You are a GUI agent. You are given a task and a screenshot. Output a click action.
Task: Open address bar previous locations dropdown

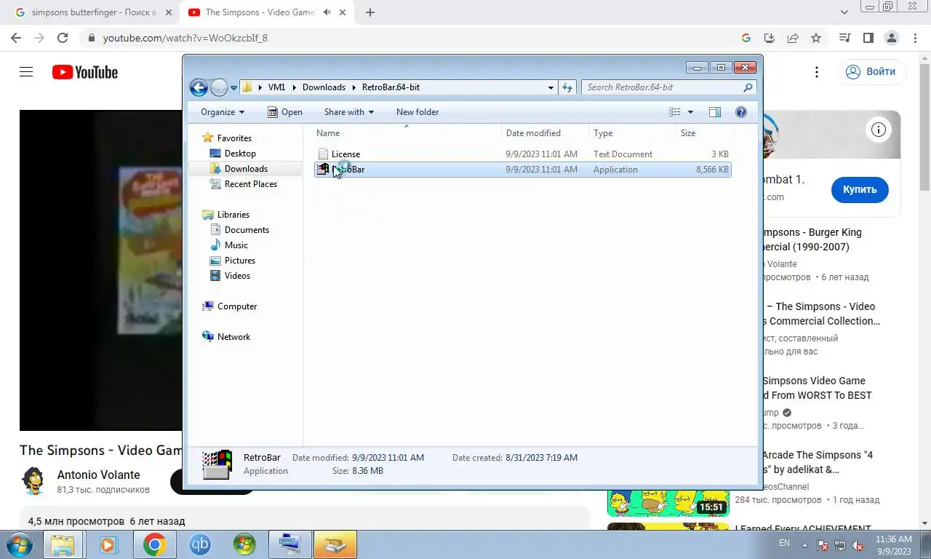coord(551,87)
